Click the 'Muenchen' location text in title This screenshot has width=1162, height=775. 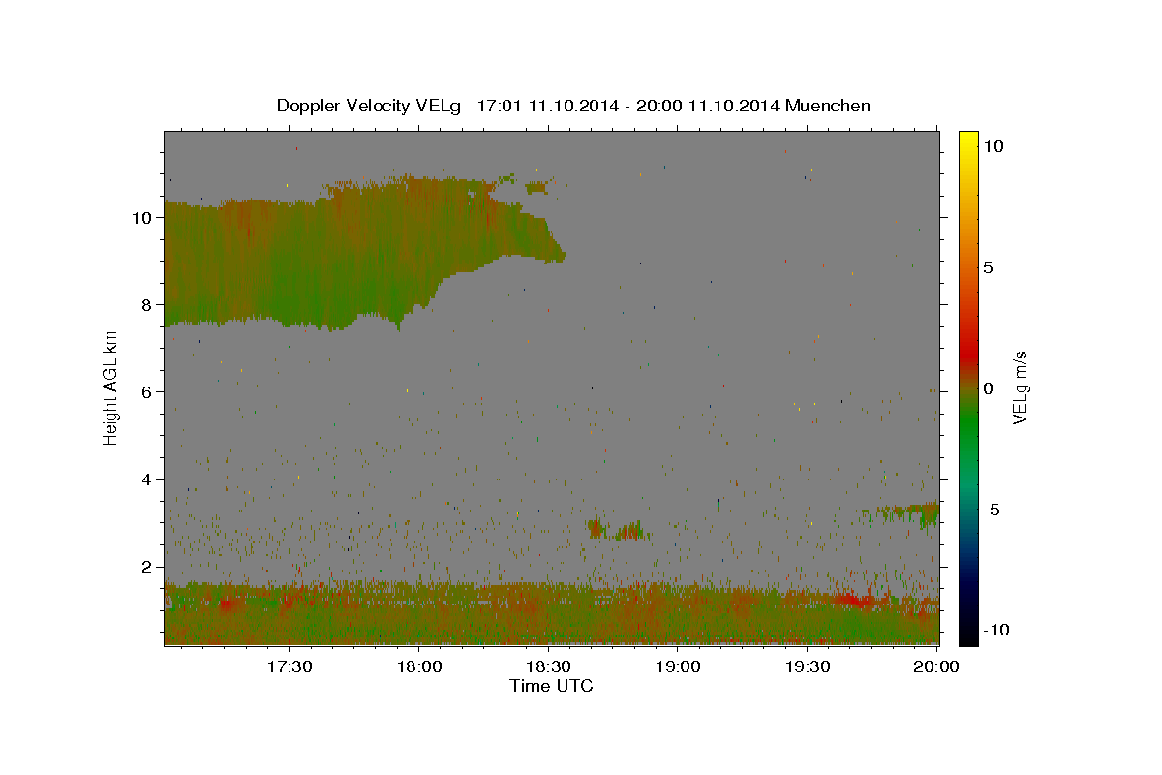click(x=828, y=106)
